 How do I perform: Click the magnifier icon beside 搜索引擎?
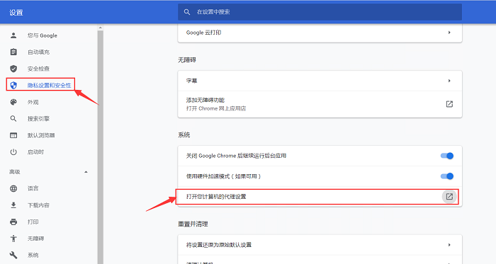tap(13, 119)
